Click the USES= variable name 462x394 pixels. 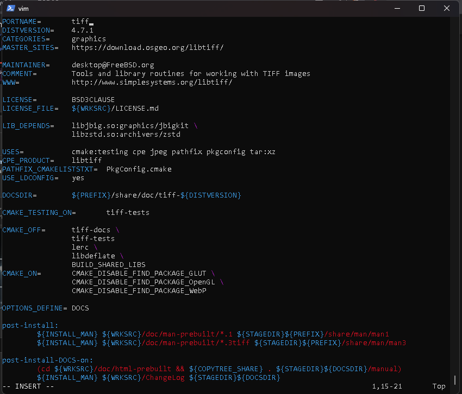[13, 152]
